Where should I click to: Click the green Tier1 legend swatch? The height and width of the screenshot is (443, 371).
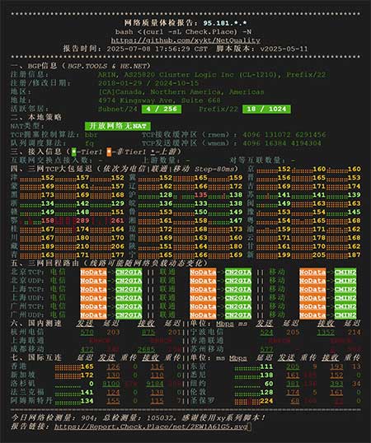tap(74, 152)
